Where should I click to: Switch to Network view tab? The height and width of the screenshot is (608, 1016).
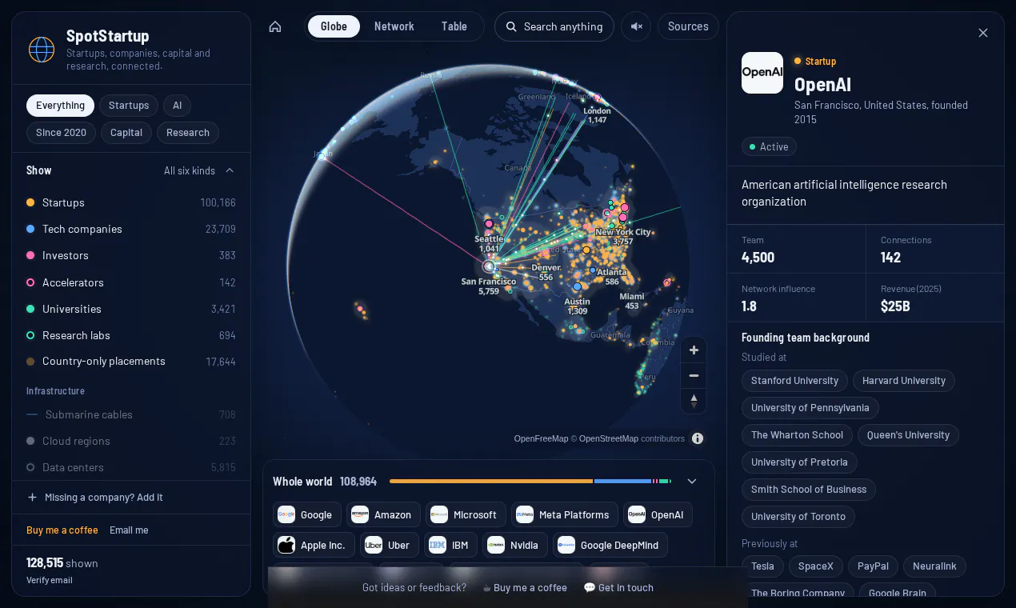tap(394, 26)
